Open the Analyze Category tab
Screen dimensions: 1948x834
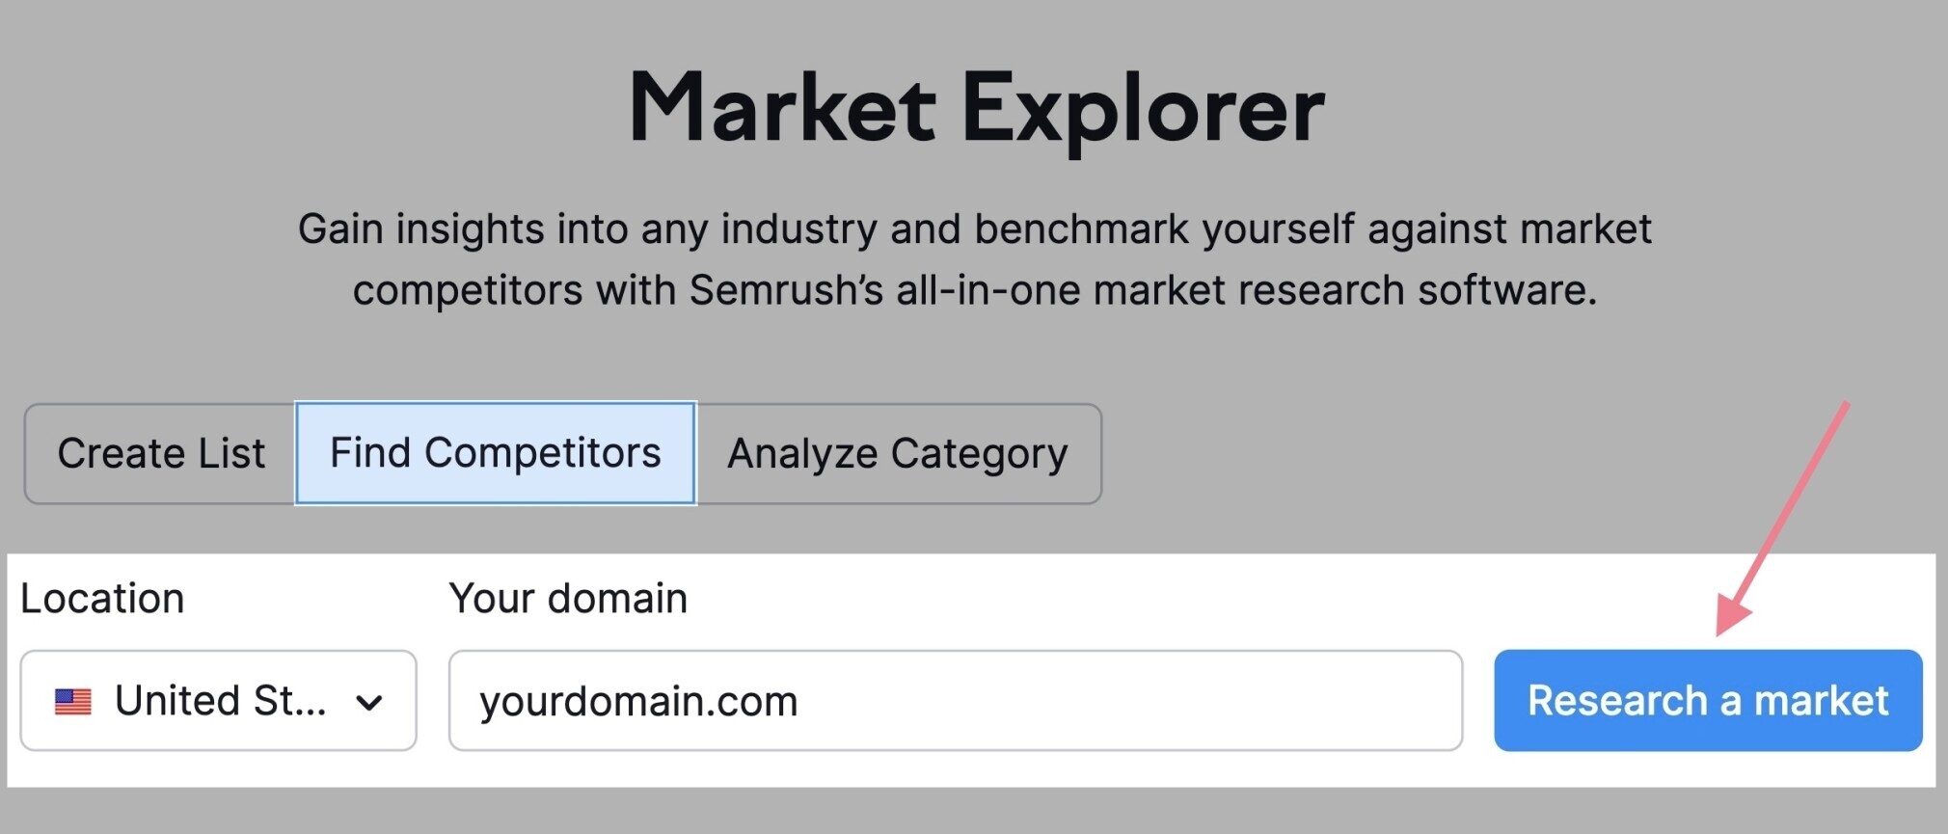point(898,453)
